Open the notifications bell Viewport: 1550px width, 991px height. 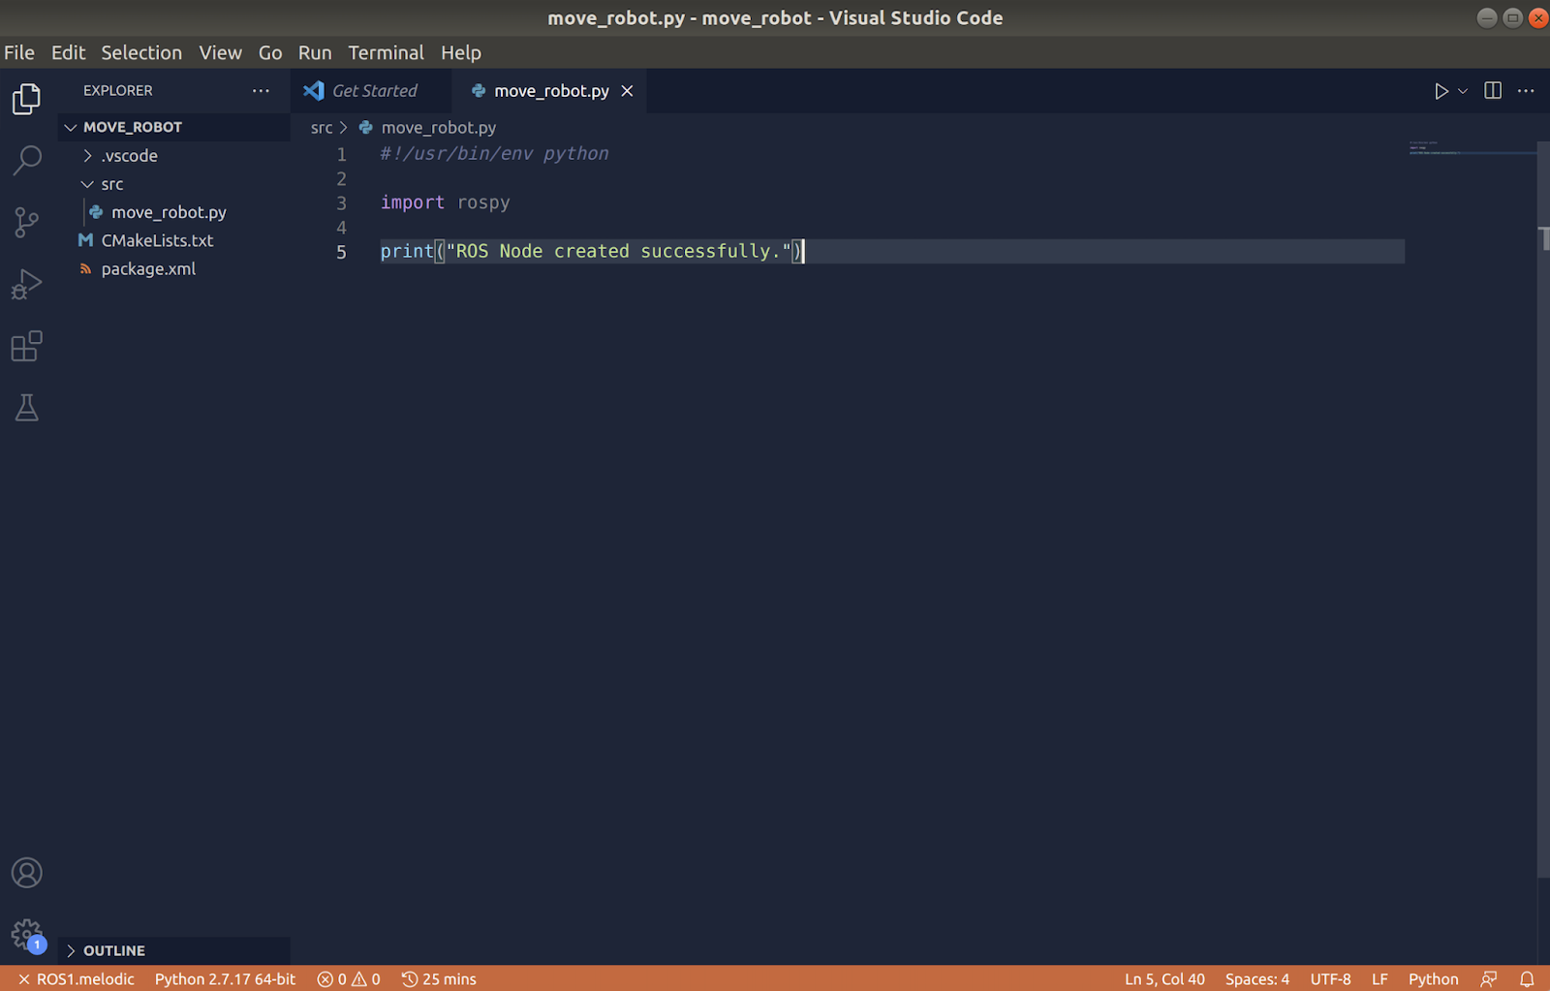click(1527, 979)
